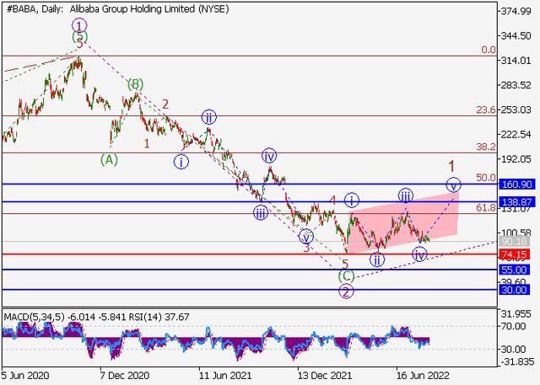The image size is (540, 385).
Task: Select the red 74.15 price level tag
Action: point(514,254)
